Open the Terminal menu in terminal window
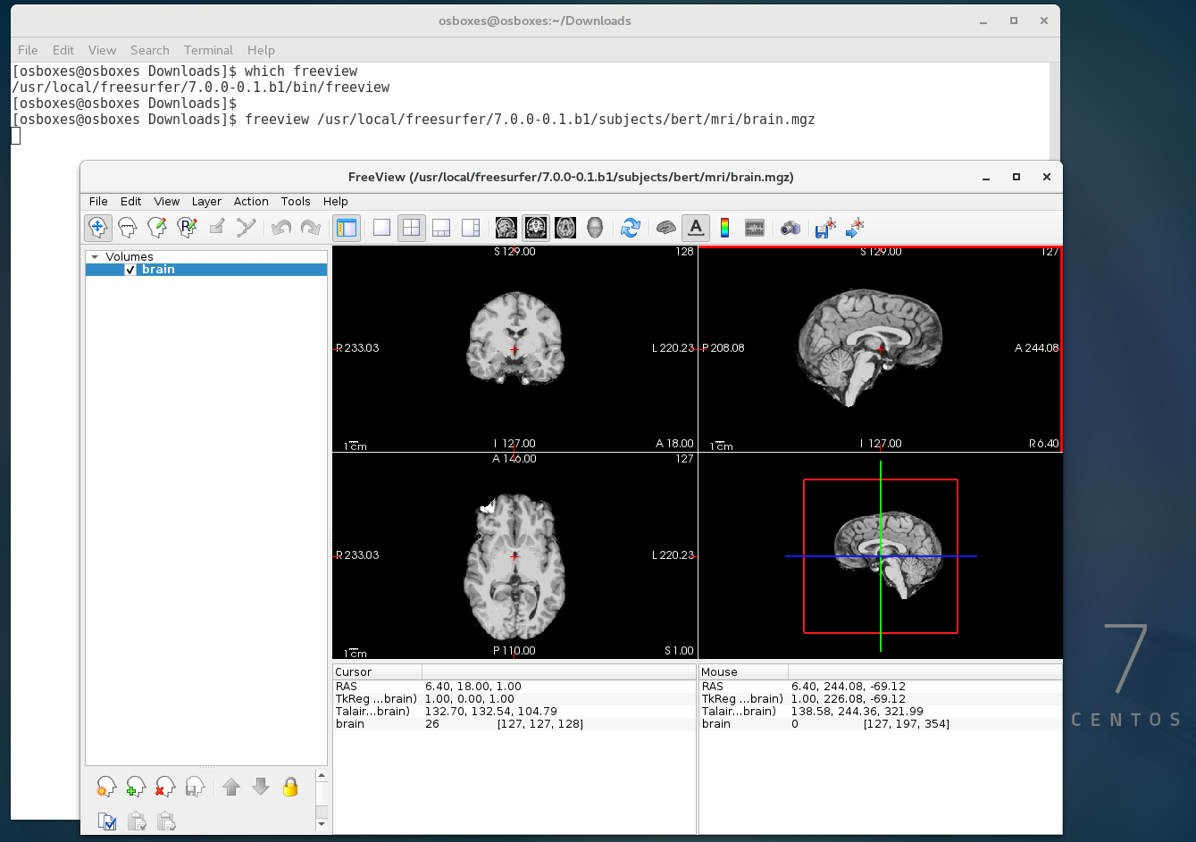This screenshot has height=842, width=1196. pos(208,50)
